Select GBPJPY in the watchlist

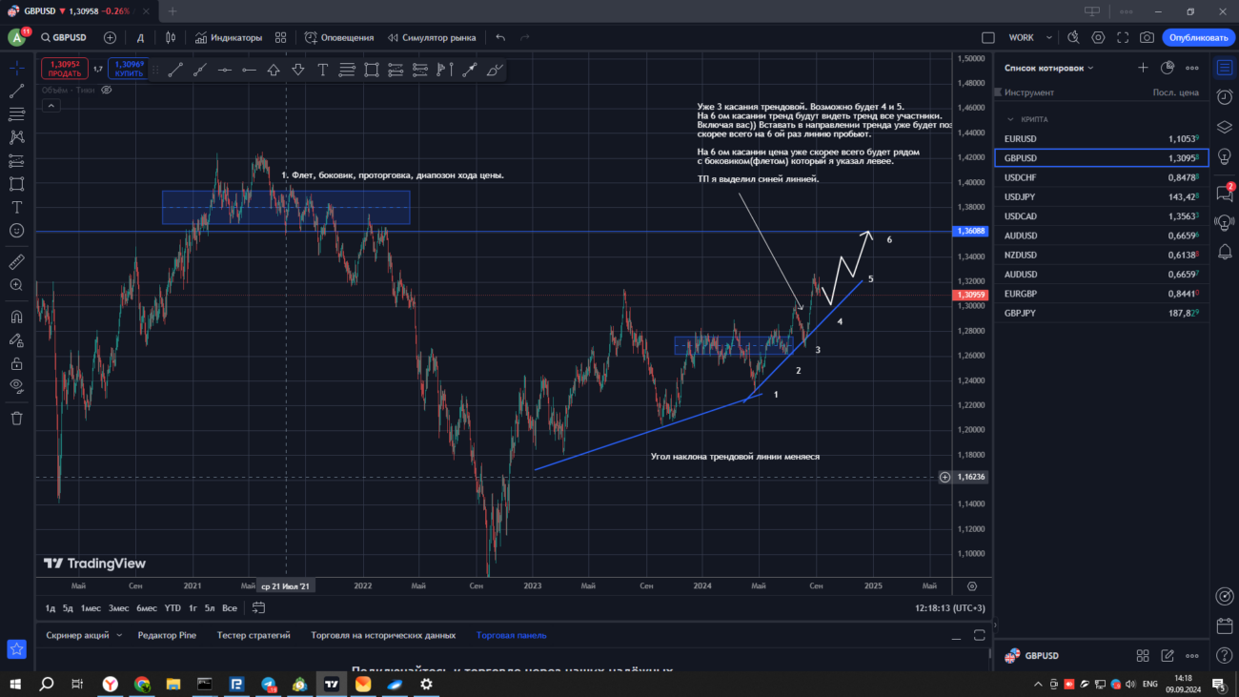[x=1101, y=313]
